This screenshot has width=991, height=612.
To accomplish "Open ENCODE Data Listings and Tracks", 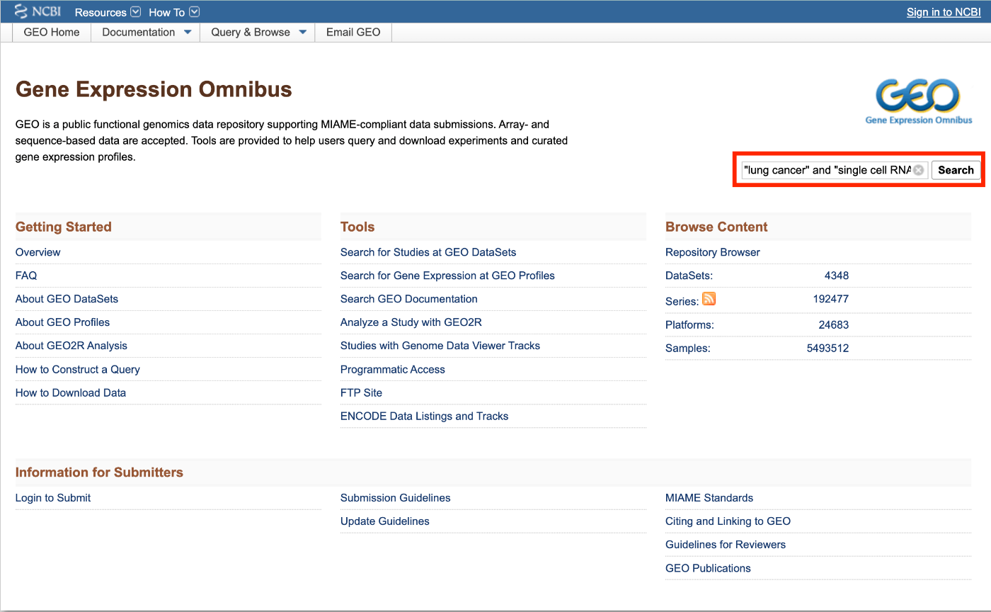I will pos(425,416).
